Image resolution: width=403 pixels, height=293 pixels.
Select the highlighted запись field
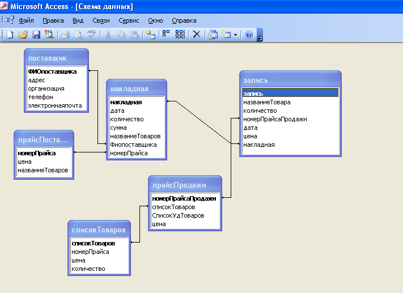[290, 94]
